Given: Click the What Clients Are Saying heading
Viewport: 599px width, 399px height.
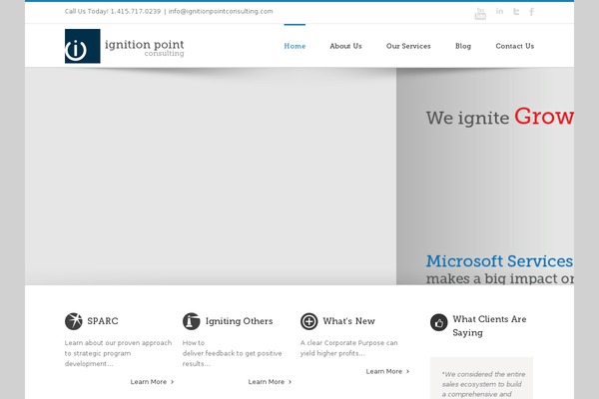Looking at the screenshot, I should (489, 326).
